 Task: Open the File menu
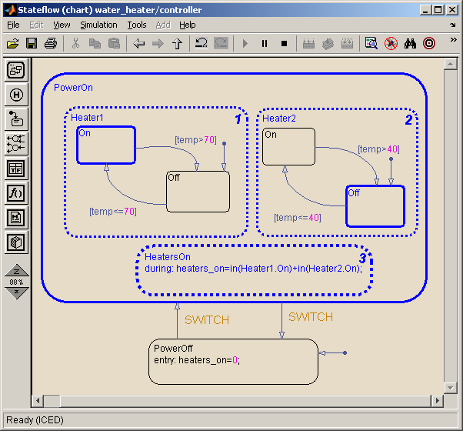13,25
